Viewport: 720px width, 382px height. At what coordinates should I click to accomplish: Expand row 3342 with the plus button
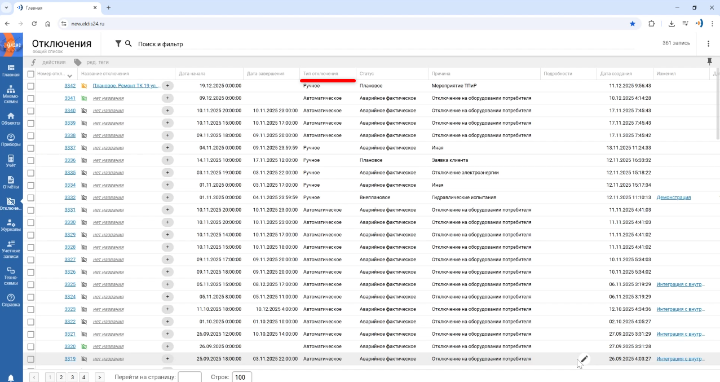167,86
